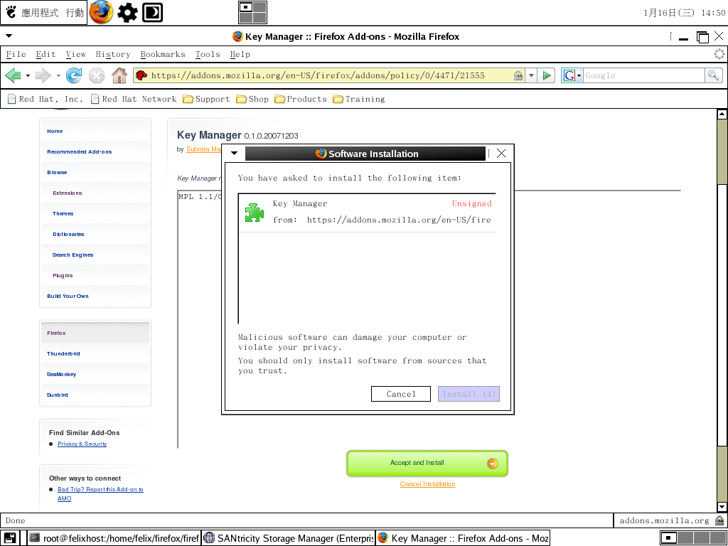This screenshot has height=546, width=728.
Task: Click the Cancel Installation link
Action: click(x=427, y=483)
